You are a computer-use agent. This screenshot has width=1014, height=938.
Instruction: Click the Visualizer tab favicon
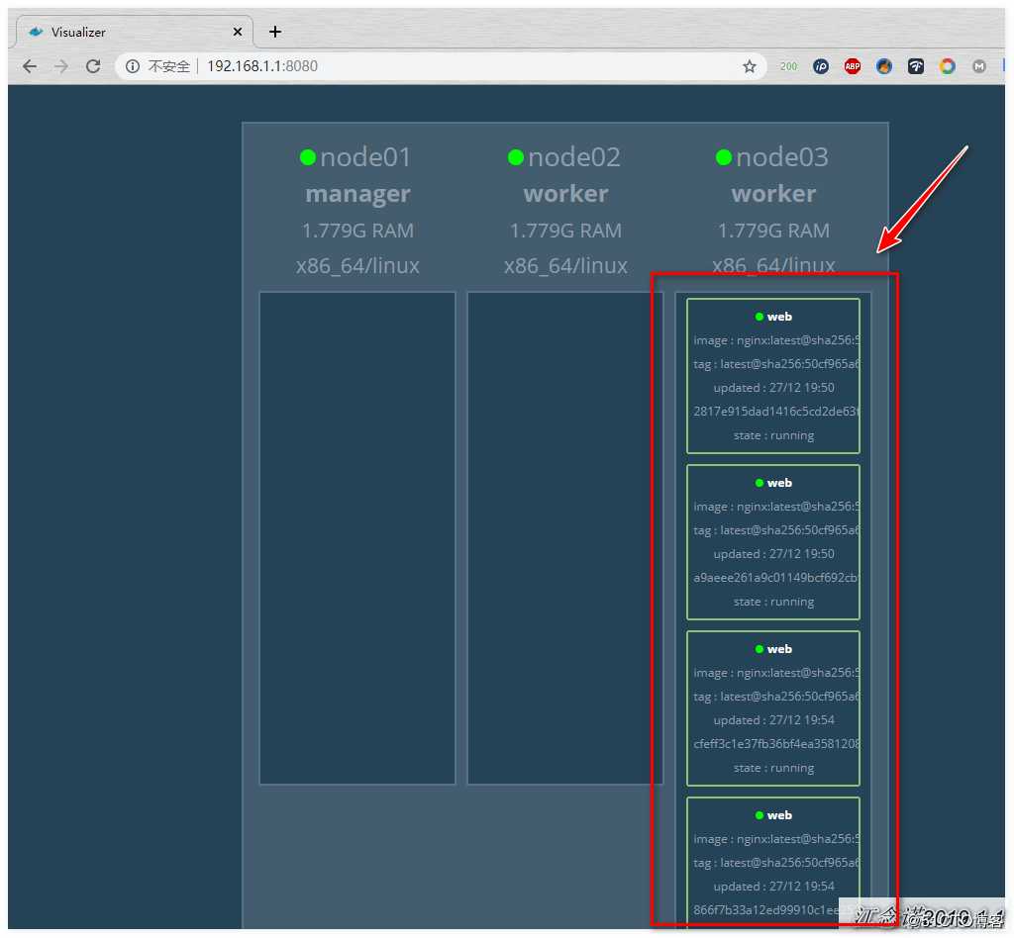(x=37, y=32)
